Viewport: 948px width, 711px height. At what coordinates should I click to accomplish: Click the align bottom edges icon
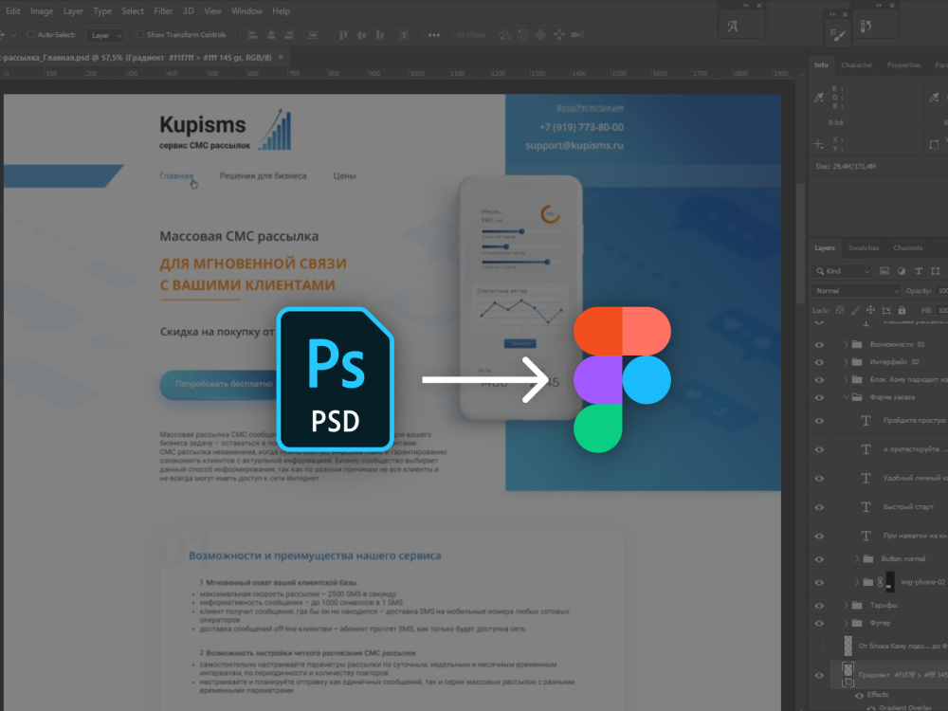coord(380,35)
